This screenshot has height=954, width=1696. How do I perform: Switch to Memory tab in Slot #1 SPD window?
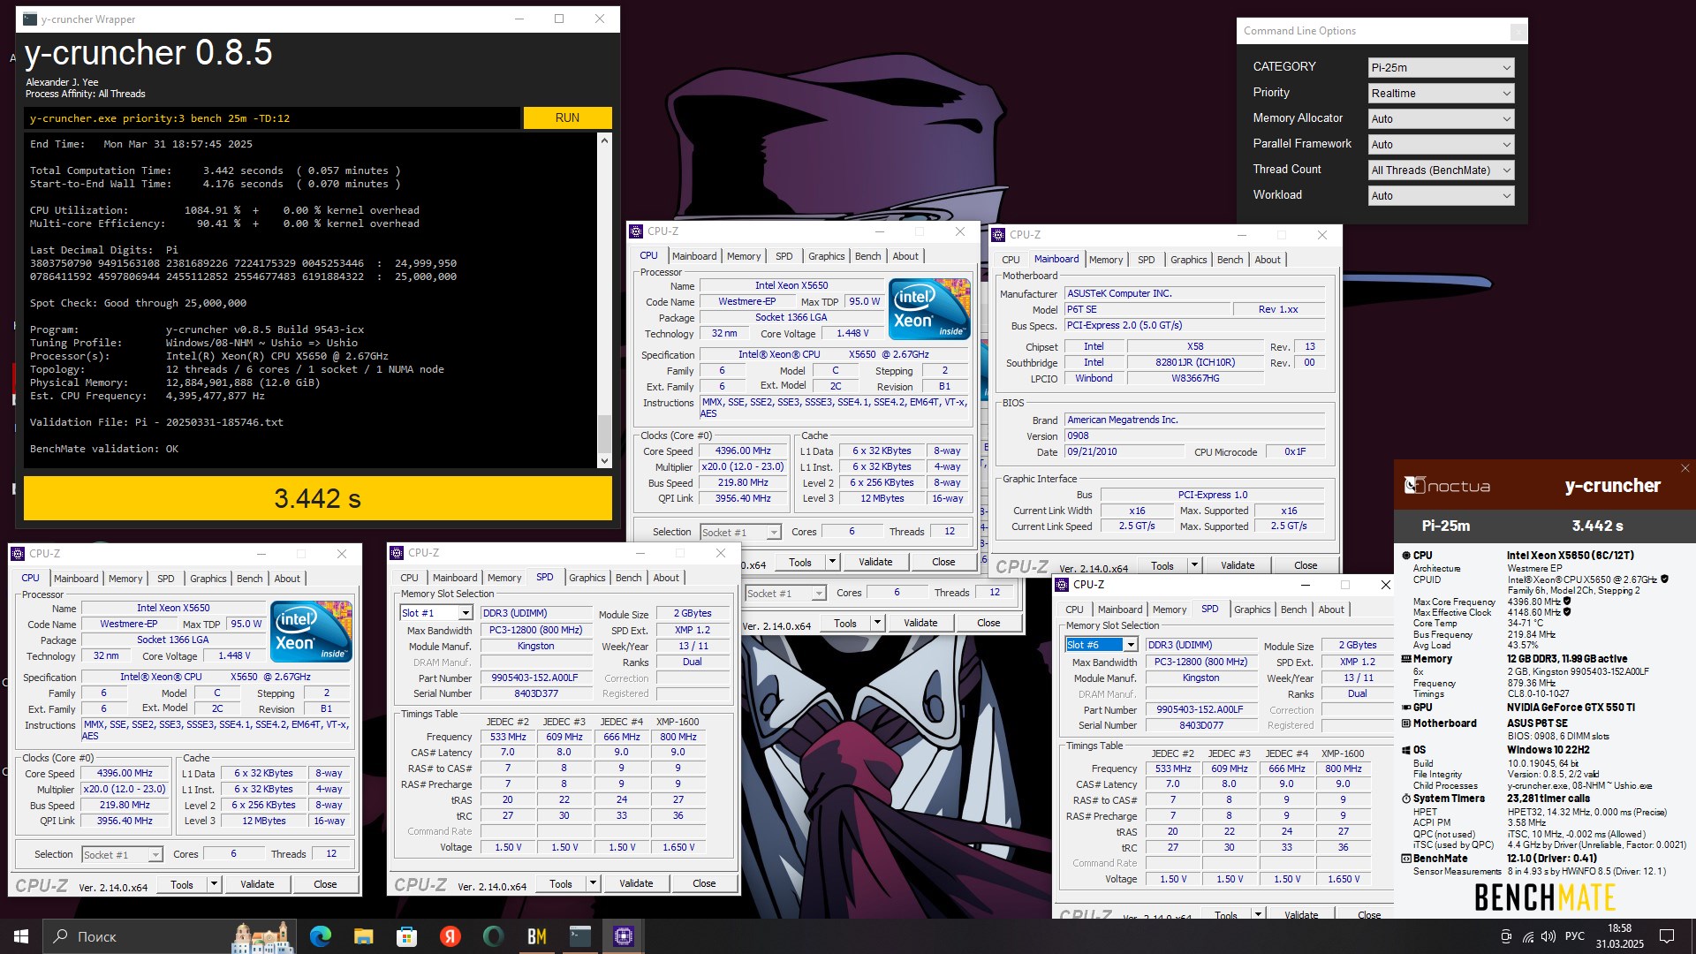click(x=504, y=578)
